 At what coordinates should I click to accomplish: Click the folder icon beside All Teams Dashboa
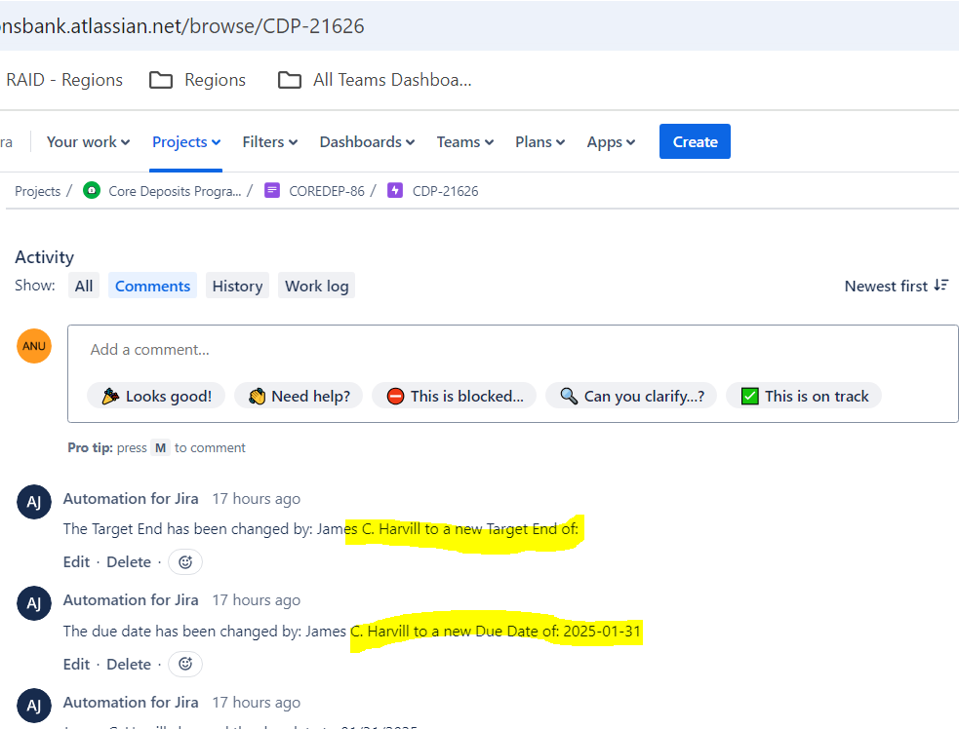[x=289, y=79]
